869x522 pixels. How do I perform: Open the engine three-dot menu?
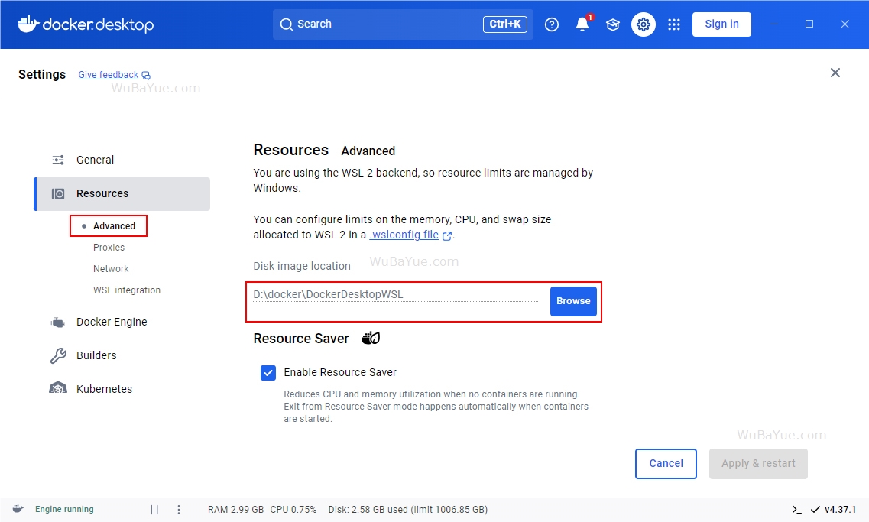(x=178, y=509)
